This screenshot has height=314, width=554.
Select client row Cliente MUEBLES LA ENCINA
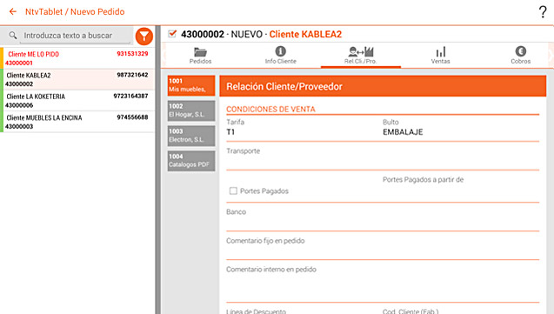tap(77, 122)
